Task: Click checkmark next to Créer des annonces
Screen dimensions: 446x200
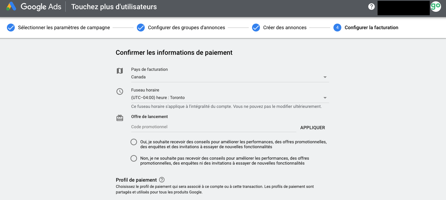Action: [256, 28]
